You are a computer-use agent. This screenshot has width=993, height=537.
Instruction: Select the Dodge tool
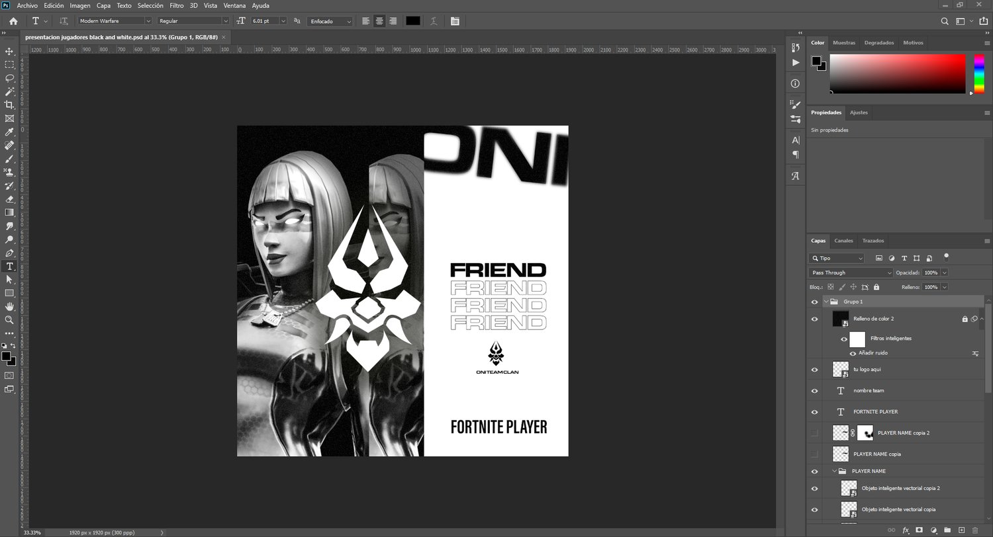click(9, 239)
